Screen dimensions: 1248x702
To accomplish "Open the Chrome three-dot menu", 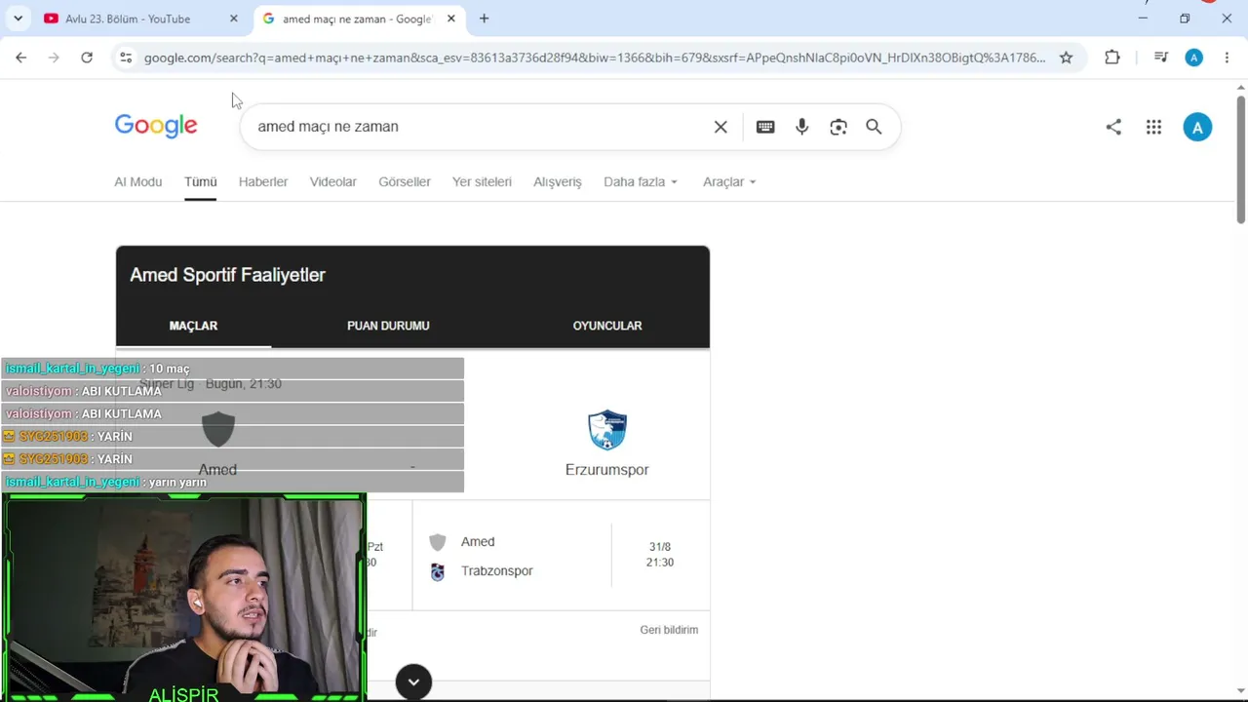I will [x=1227, y=58].
